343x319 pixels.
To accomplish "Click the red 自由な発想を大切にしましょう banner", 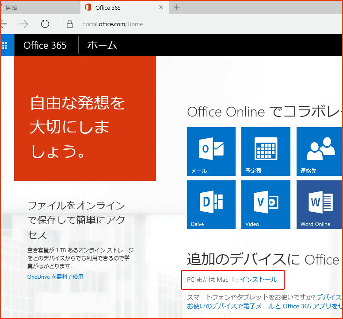I will pos(85,118).
